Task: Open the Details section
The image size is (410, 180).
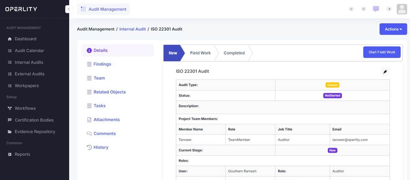Action: (x=118, y=50)
